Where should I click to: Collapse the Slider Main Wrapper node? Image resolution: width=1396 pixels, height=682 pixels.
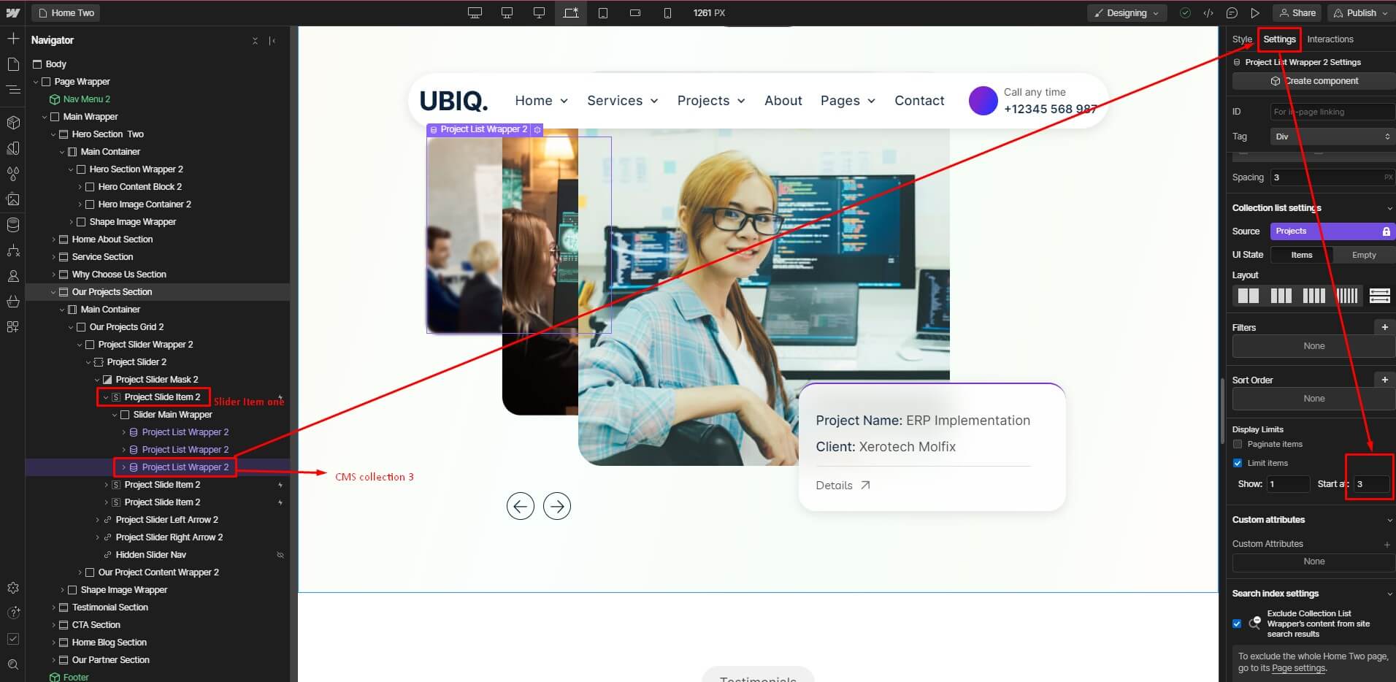115,415
